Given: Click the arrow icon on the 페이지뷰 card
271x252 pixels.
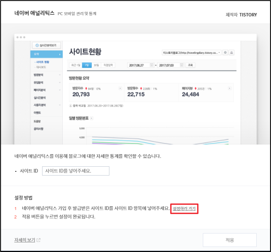Looking at the screenshot, I should [x=229, y=89].
